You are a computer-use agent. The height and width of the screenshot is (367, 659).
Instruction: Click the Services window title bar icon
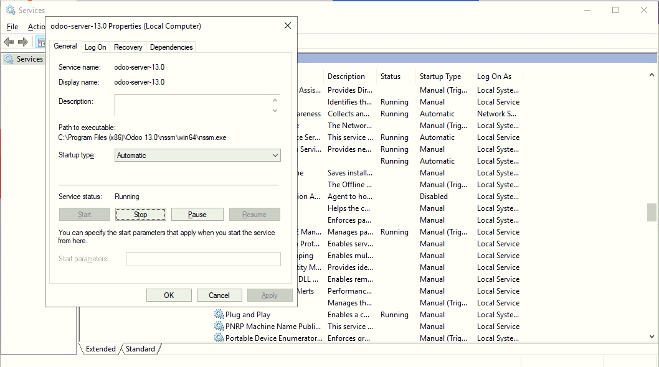click(10, 10)
